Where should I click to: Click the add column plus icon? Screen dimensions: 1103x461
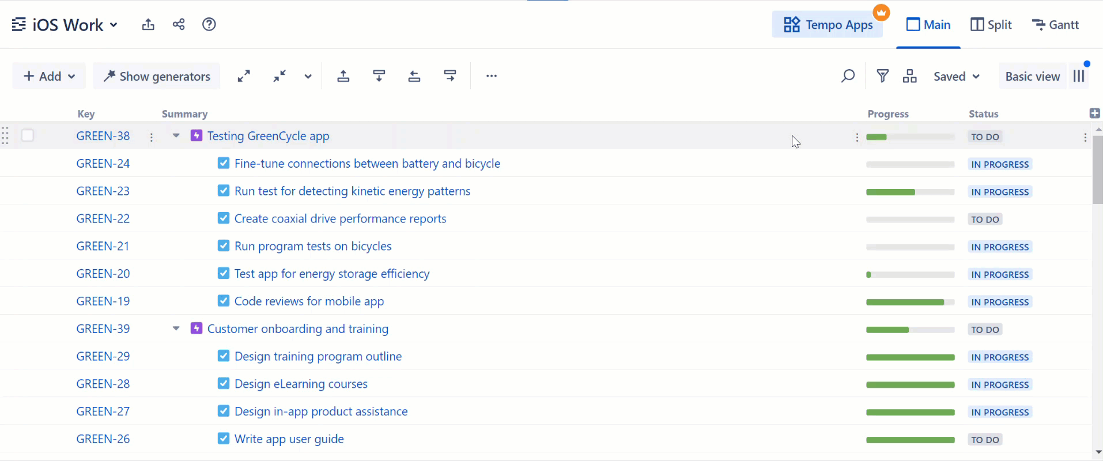point(1095,114)
